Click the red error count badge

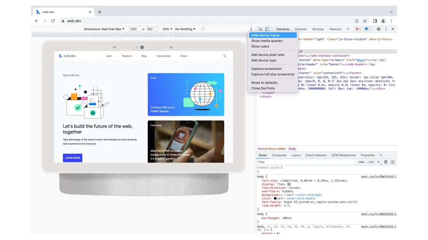[358, 29]
